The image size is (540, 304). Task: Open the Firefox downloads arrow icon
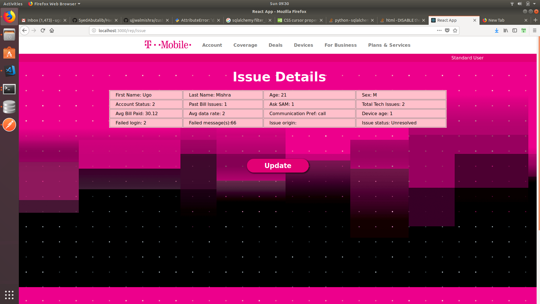tap(497, 30)
